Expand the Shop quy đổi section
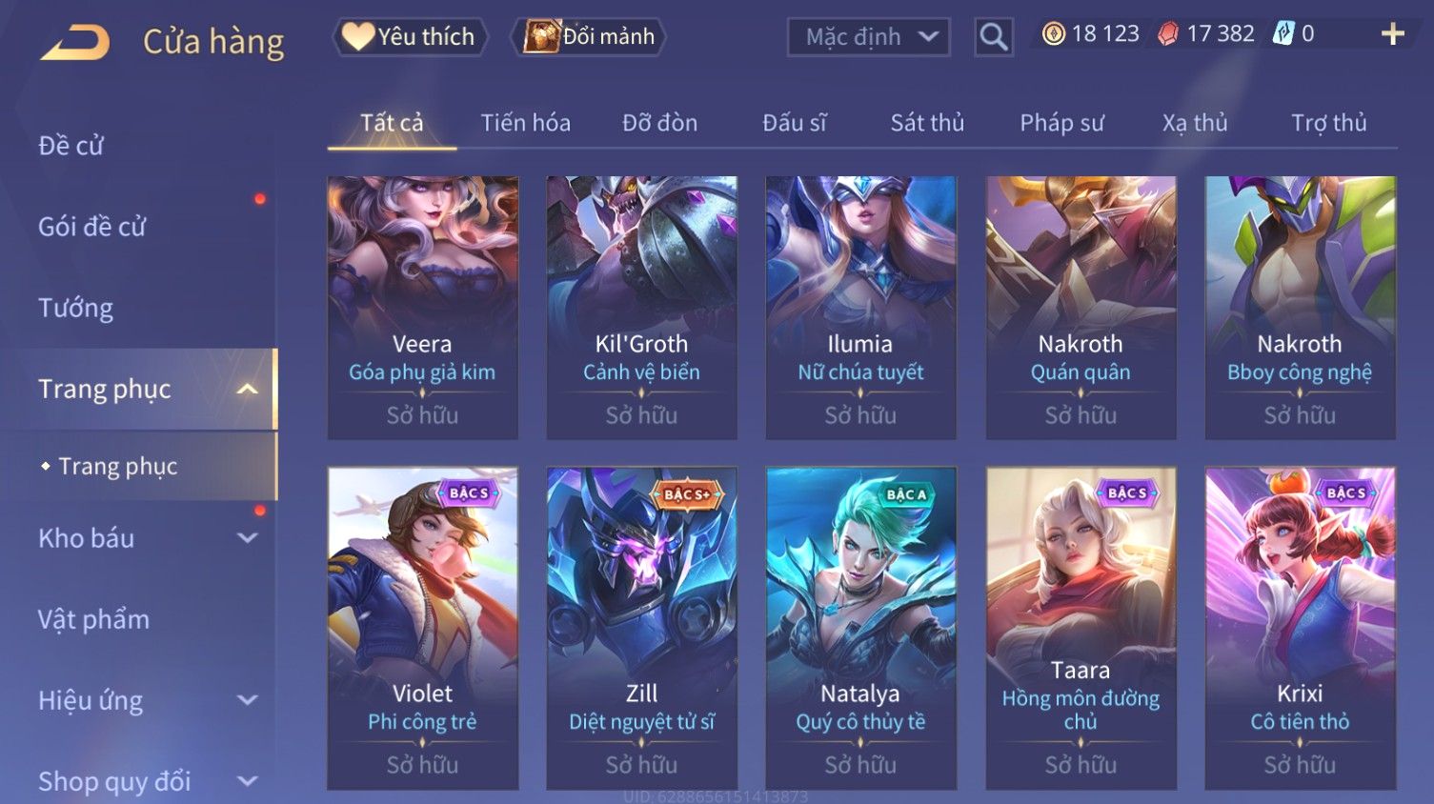 tap(248, 781)
